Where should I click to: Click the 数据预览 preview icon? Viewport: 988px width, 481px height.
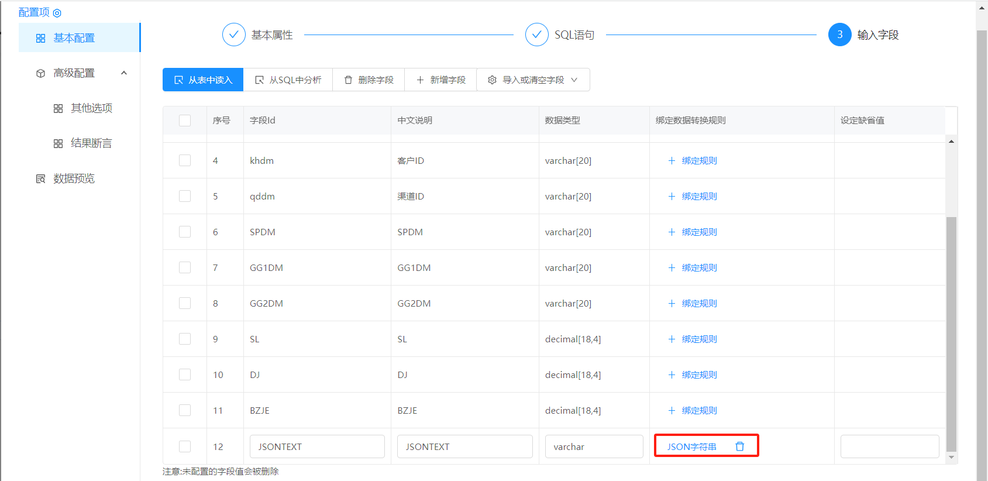coord(40,178)
